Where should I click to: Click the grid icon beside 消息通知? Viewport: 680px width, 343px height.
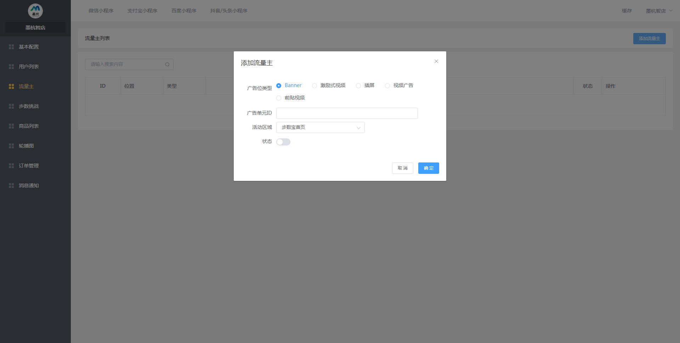coord(11,185)
